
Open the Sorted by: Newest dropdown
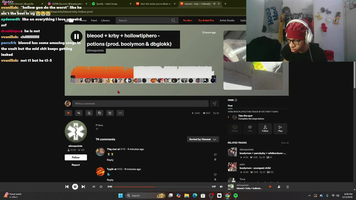[x=203, y=139]
